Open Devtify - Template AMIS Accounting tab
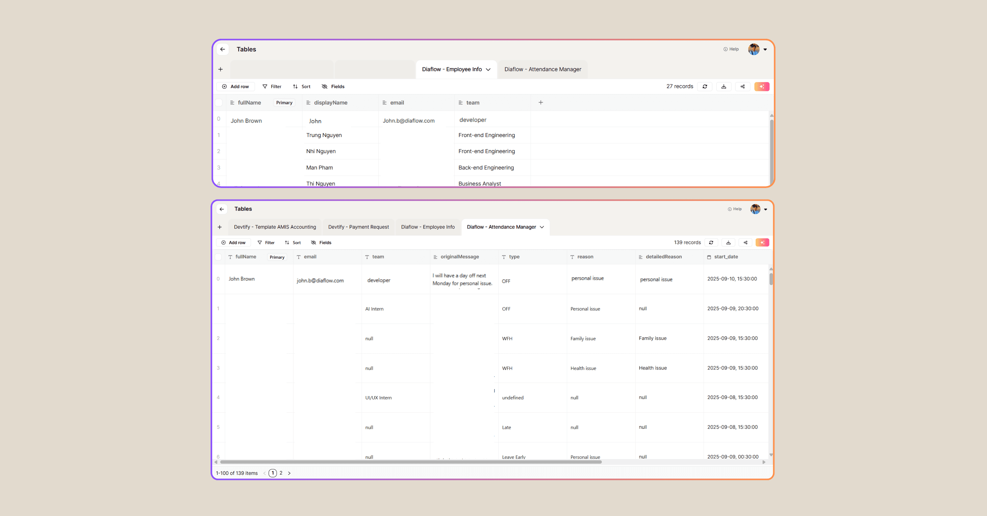Viewport: 987px width, 516px height. [275, 227]
